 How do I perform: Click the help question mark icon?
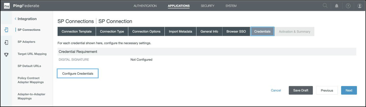(x=348, y=6)
